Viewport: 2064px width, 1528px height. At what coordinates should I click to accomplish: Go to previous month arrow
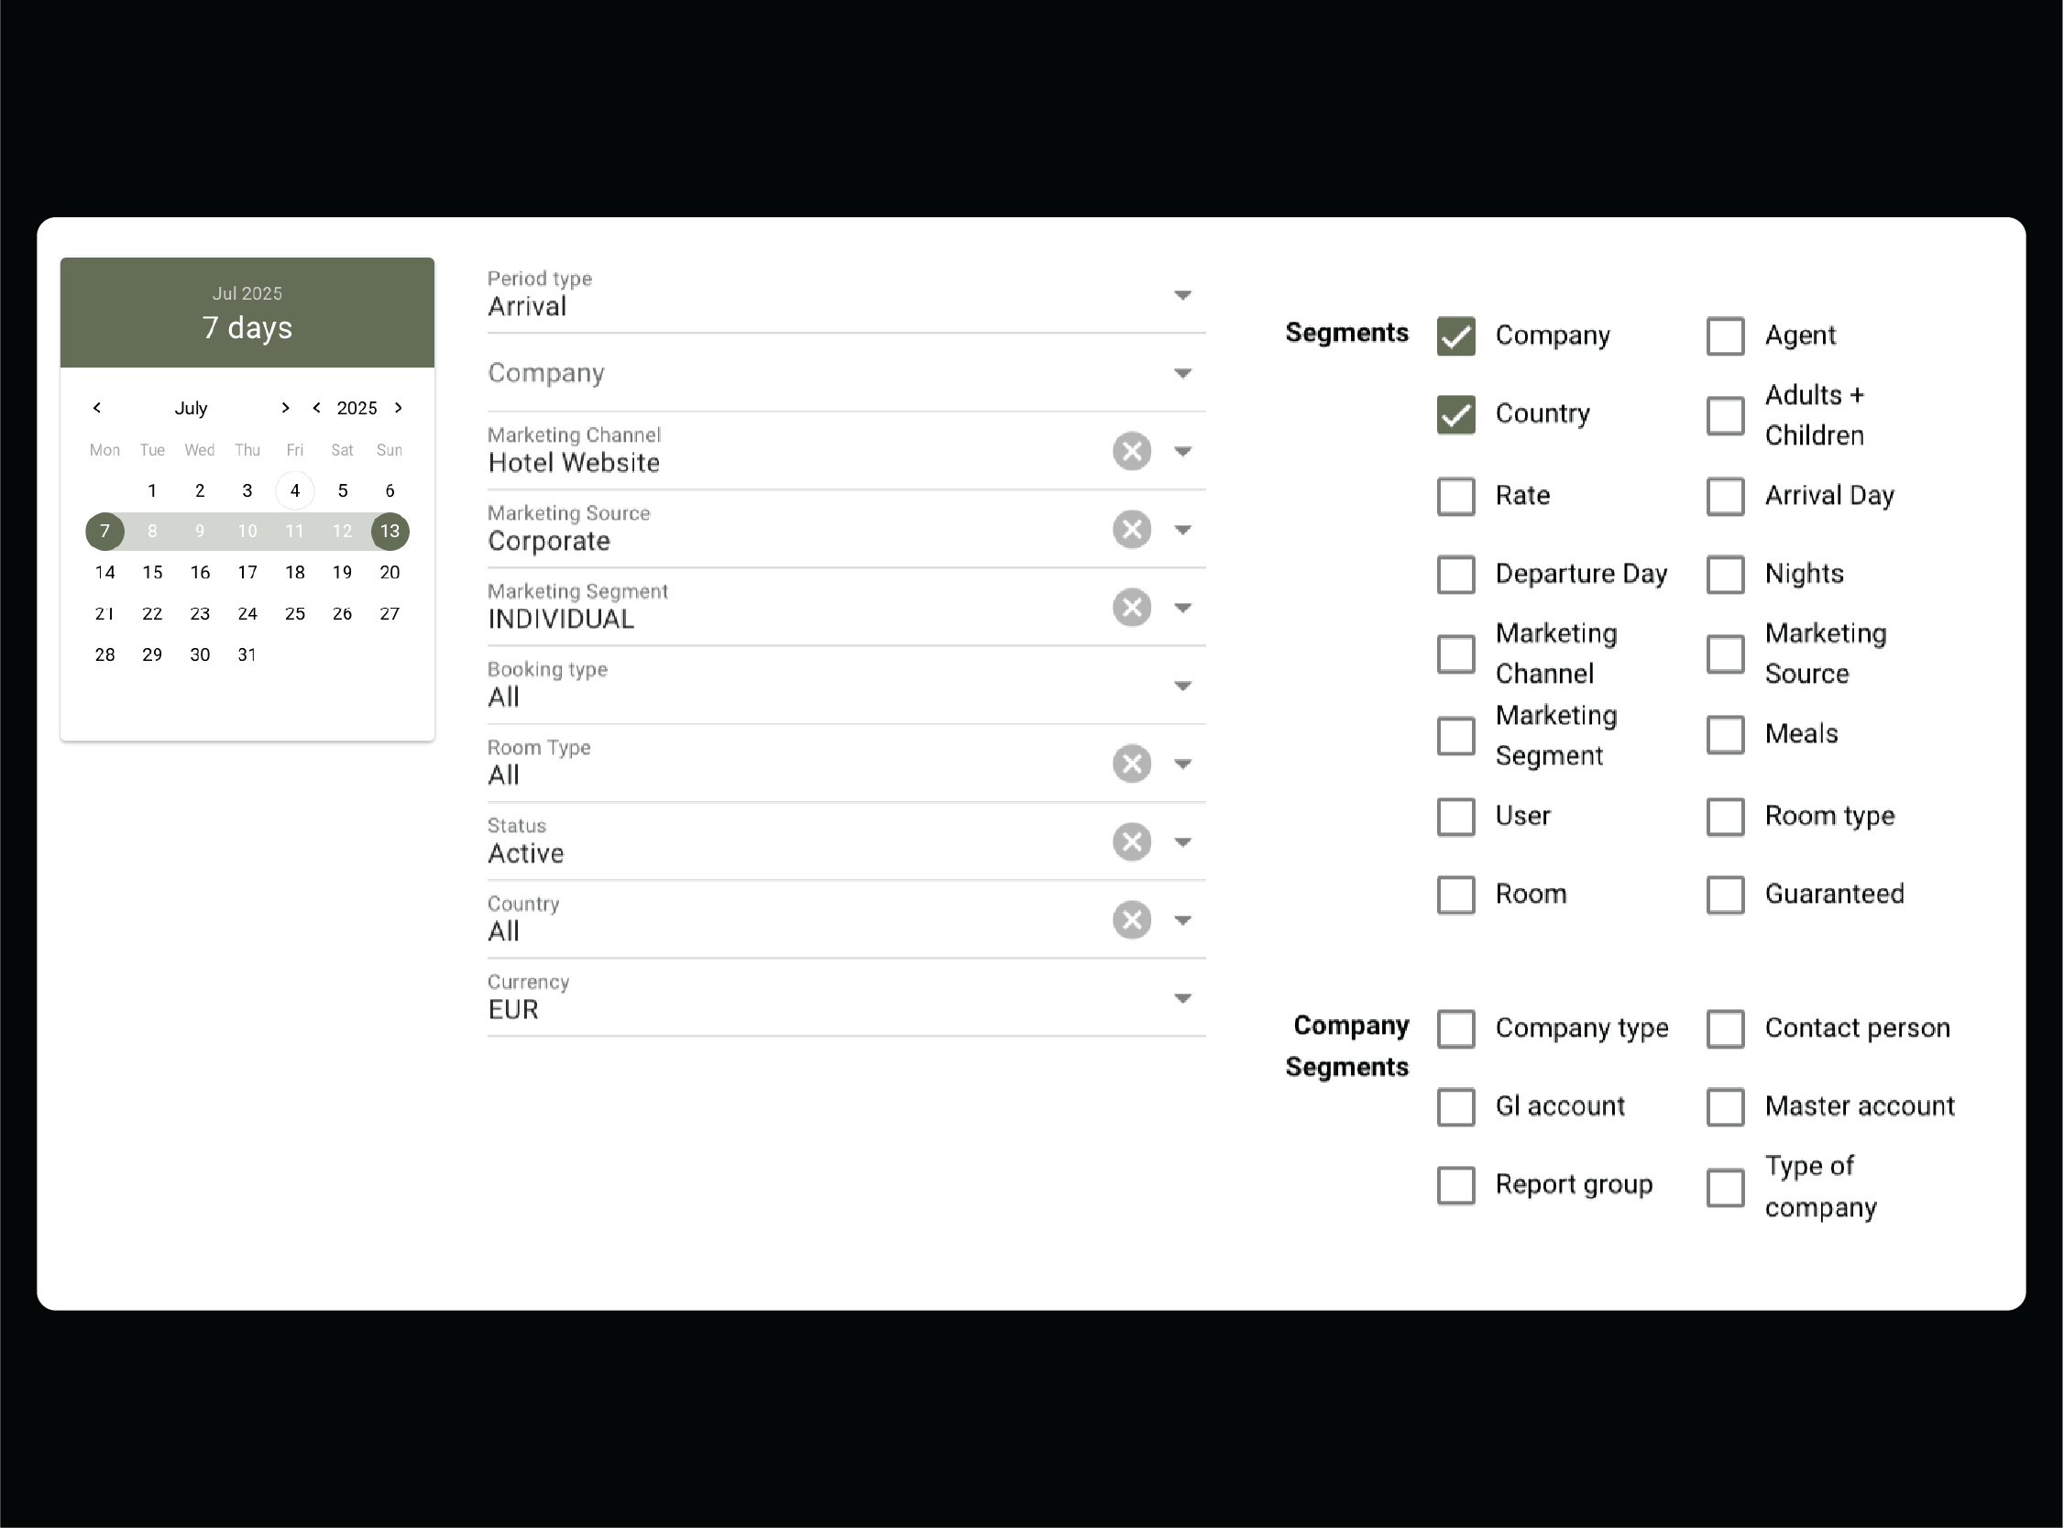click(x=97, y=408)
